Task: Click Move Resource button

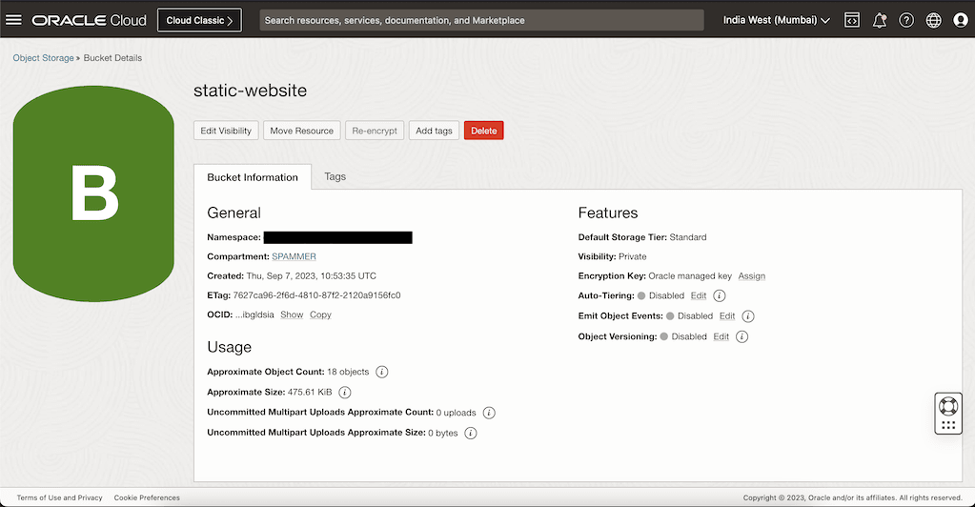Action: [x=301, y=131]
